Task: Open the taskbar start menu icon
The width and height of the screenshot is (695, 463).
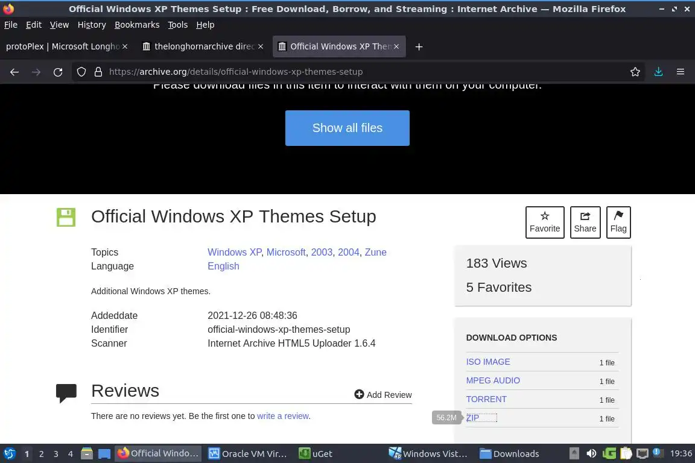Action: (9, 454)
